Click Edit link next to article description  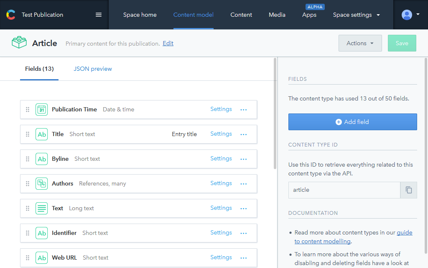[x=168, y=43]
